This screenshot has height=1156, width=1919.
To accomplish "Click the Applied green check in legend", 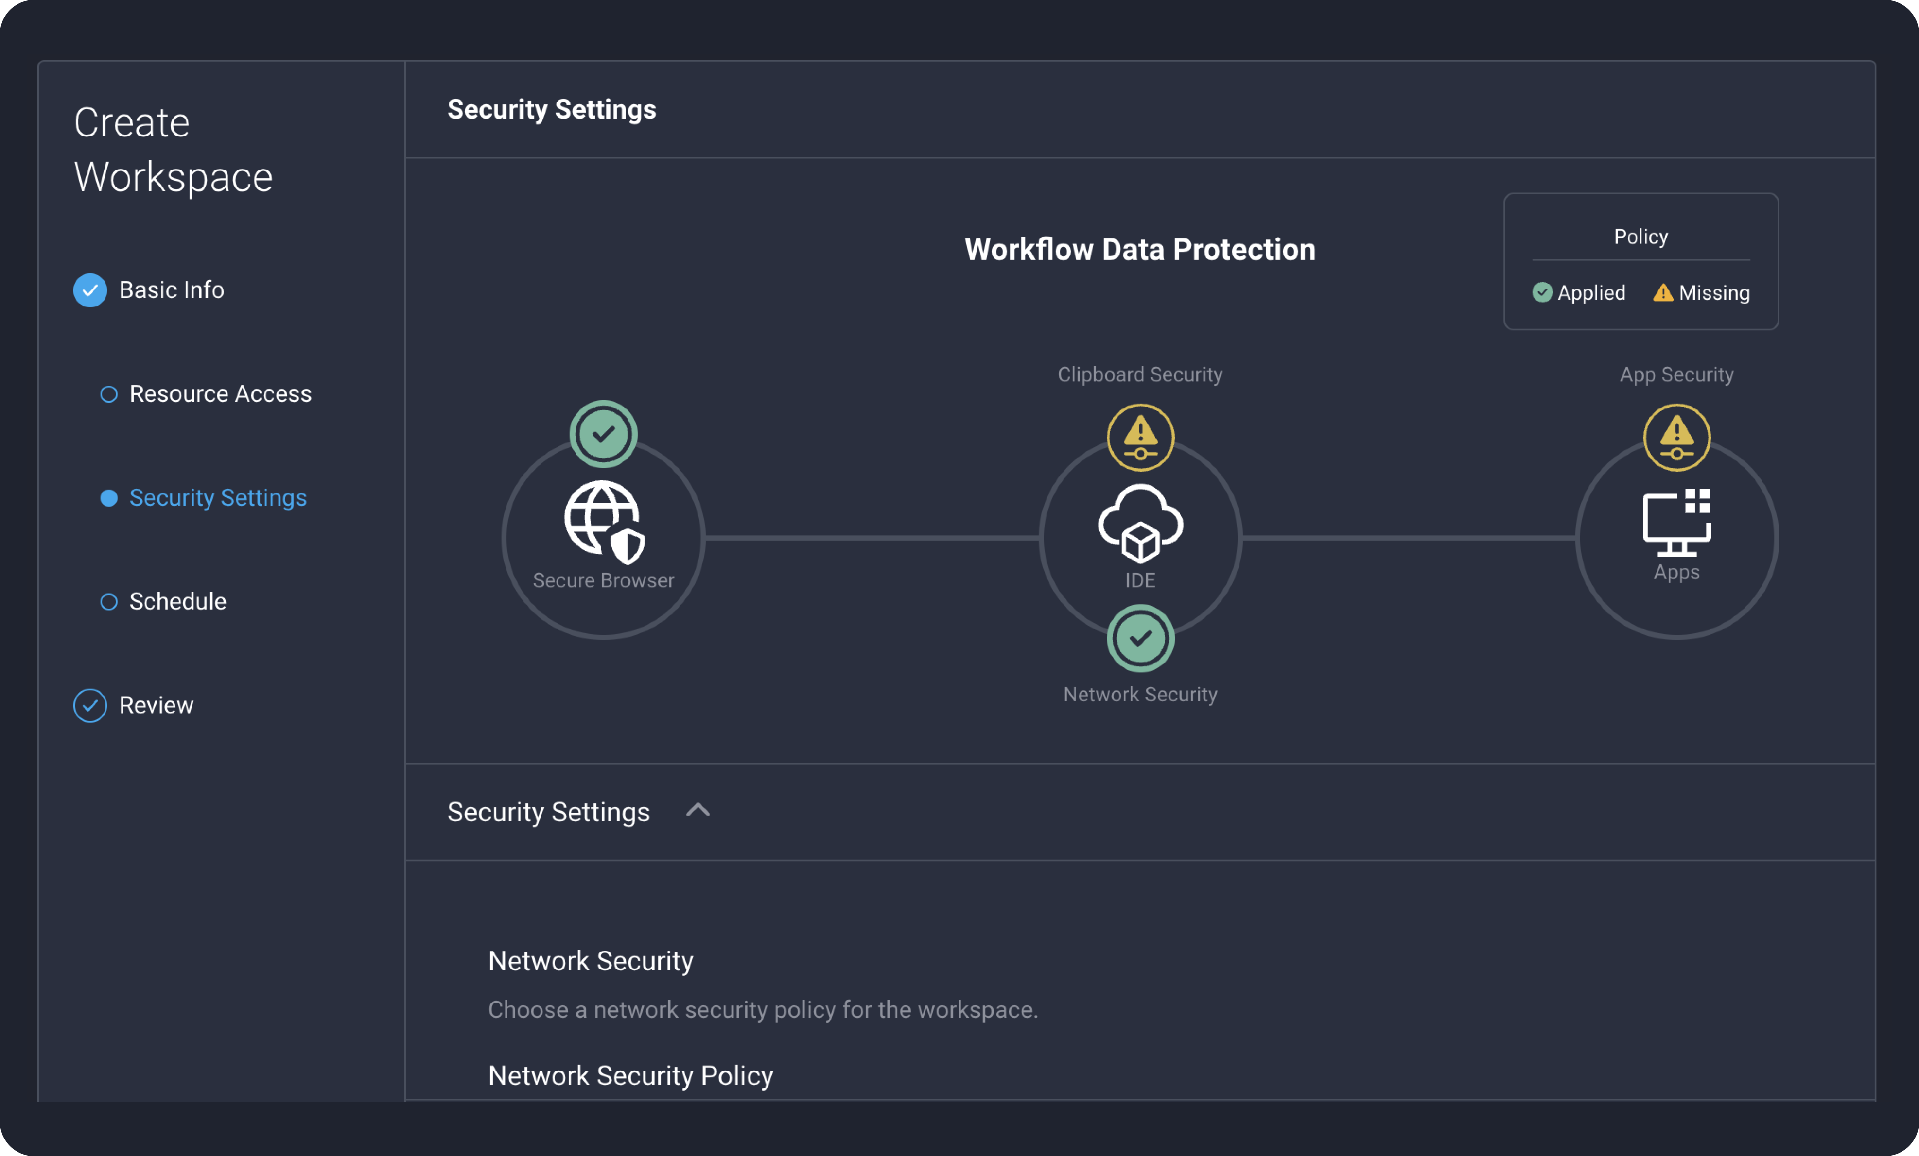I will tap(1542, 293).
